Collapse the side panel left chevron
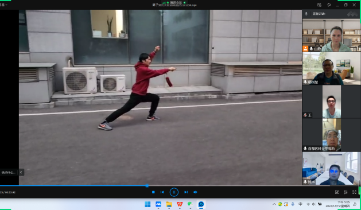Viewport: 361px width, 210px height. click(x=21, y=172)
